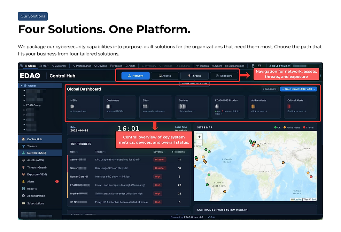Click 'Disk usage 98% on /dev/sda1' trigger

click(x=111, y=168)
